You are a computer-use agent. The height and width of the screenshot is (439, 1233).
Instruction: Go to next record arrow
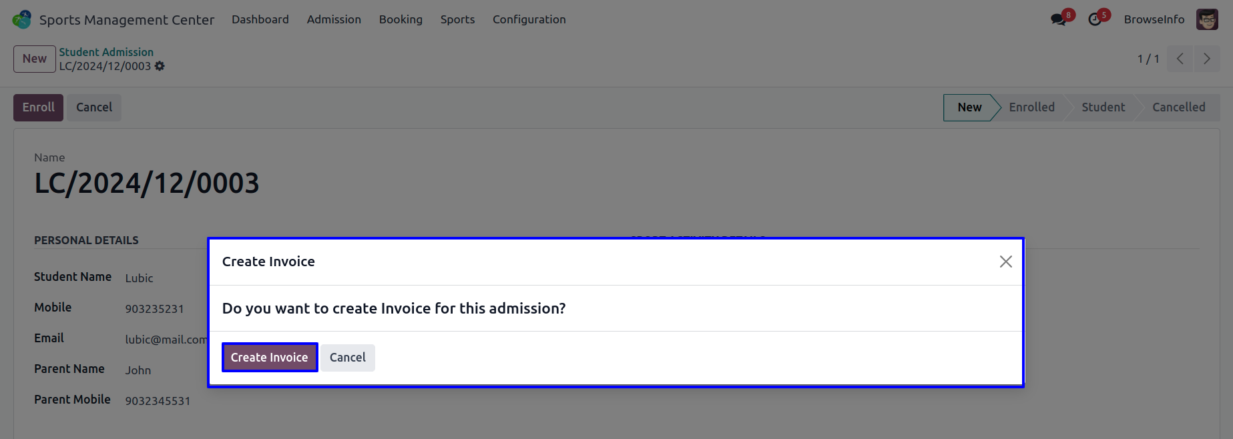pos(1207,59)
